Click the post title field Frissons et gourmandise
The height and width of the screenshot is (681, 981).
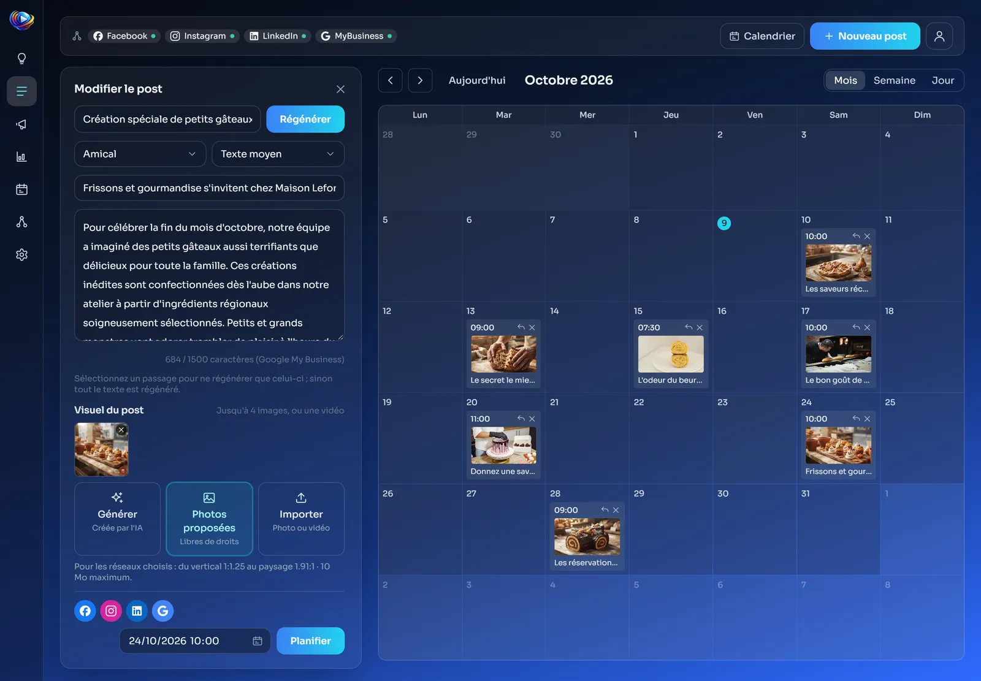click(x=209, y=188)
